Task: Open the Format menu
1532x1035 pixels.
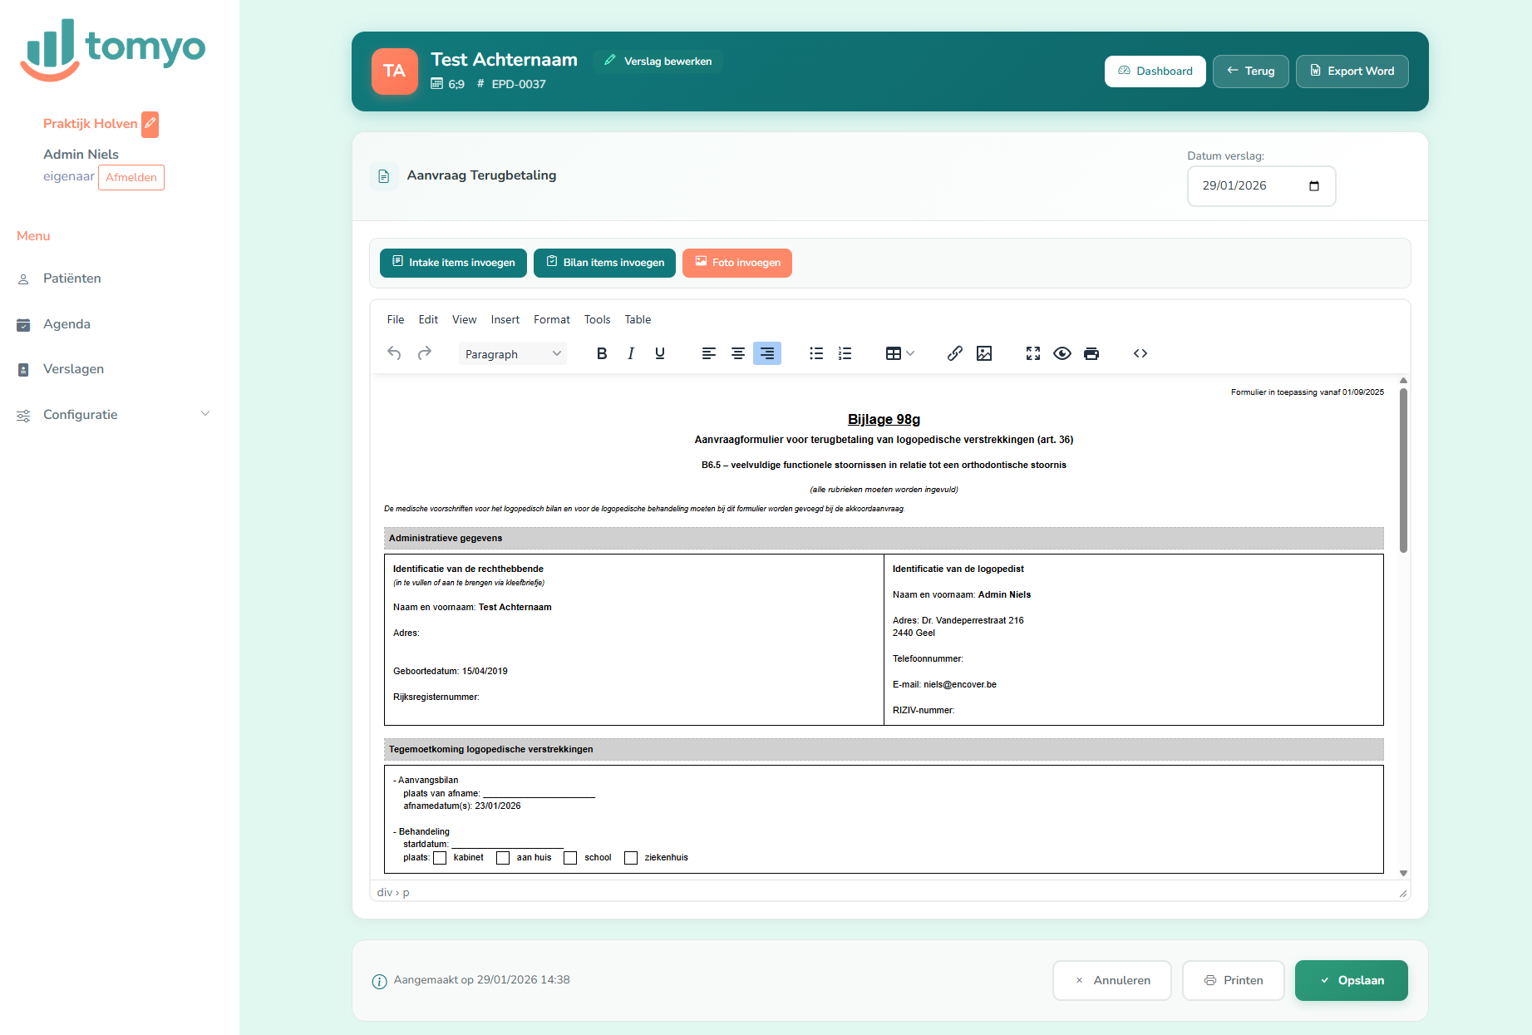Action: [x=551, y=319]
